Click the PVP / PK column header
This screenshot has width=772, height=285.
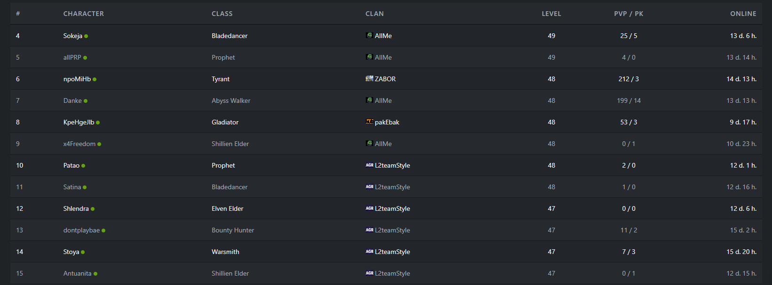(629, 14)
